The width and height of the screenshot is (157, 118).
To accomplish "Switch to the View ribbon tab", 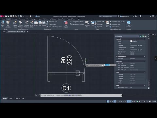I will 28,19.
